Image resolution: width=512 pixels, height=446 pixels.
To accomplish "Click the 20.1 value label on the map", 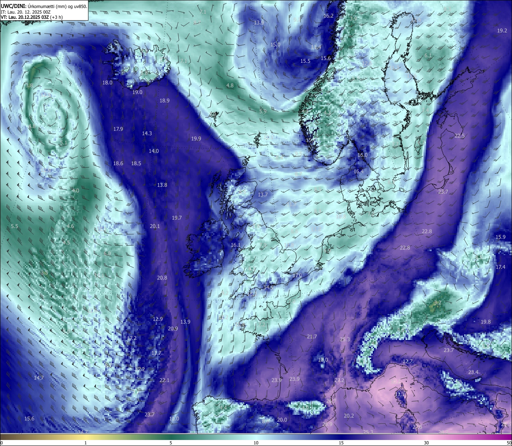I will click(155, 226).
